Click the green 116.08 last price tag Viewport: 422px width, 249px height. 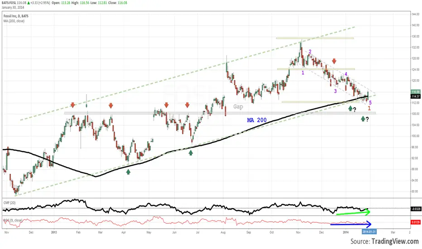tap(415, 92)
